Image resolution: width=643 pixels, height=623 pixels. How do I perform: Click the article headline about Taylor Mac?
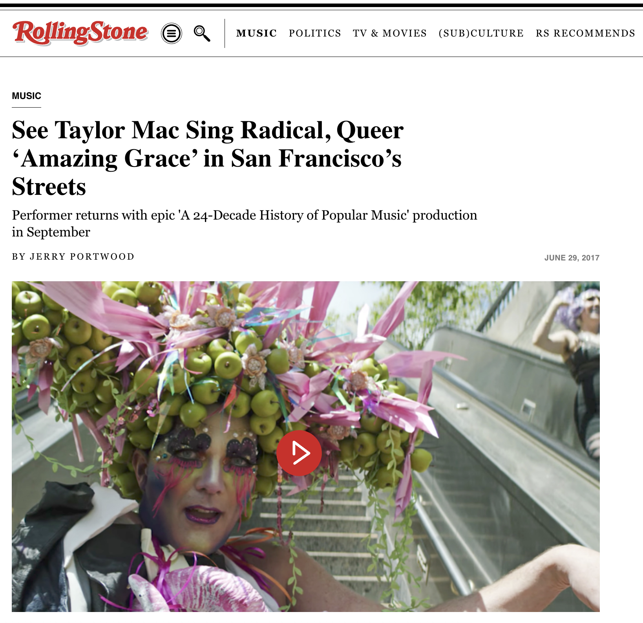click(208, 158)
